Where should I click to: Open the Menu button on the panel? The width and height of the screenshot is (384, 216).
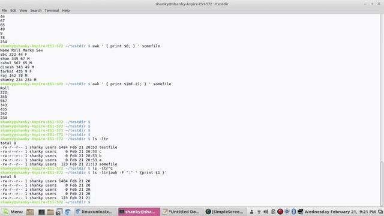pos(13,212)
